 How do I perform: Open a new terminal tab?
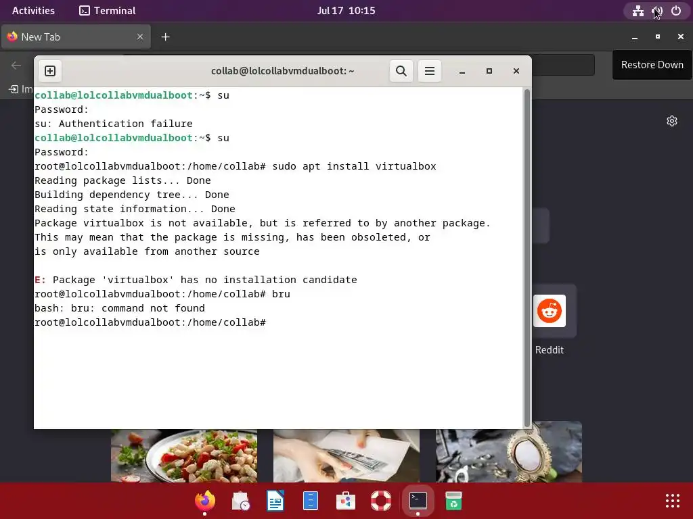[50, 71]
